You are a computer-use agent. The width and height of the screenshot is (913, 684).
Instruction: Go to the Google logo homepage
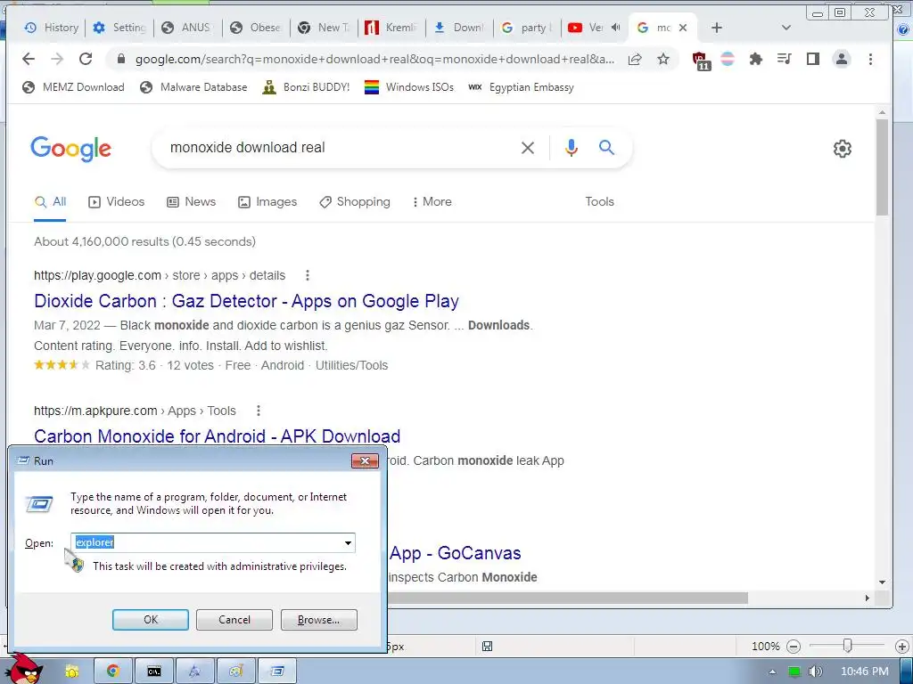pos(71,149)
